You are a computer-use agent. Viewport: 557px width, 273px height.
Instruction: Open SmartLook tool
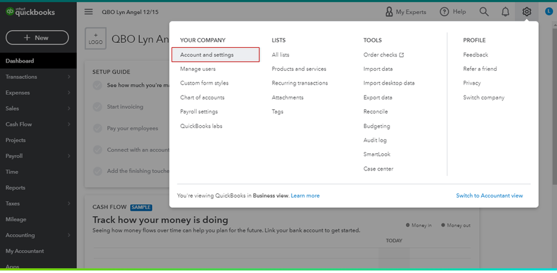[376, 154]
